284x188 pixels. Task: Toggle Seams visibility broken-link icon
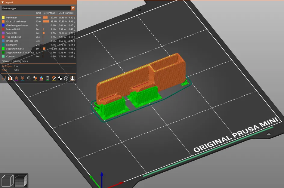(29, 78)
